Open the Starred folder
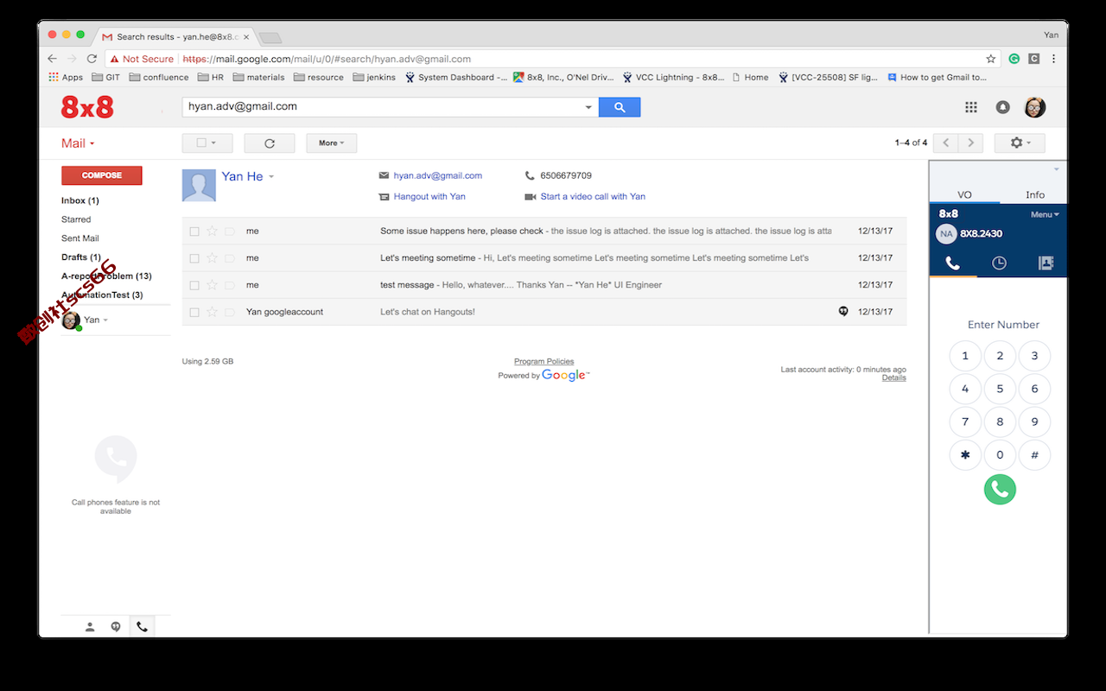Screen dimensions: 1106x691 (x=76, y=219)
